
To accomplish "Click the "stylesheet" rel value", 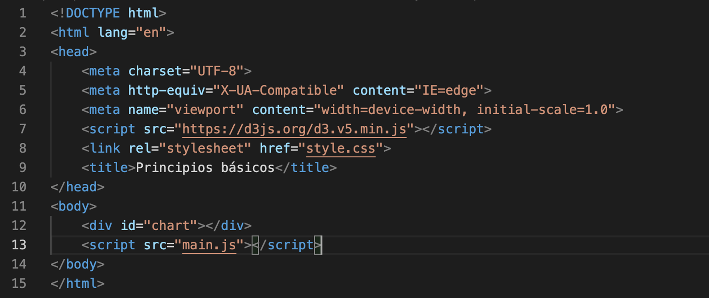I will pyautogui.click(x=205, y=148).
